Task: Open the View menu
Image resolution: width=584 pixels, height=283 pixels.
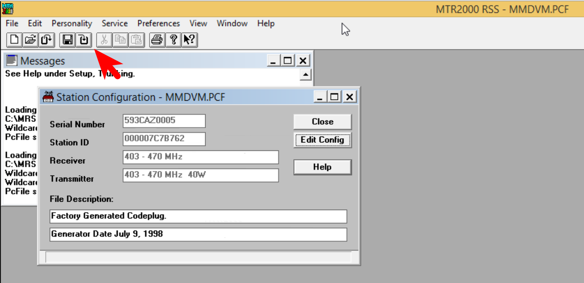Action: pyautogui.click(x=198, y=23)
